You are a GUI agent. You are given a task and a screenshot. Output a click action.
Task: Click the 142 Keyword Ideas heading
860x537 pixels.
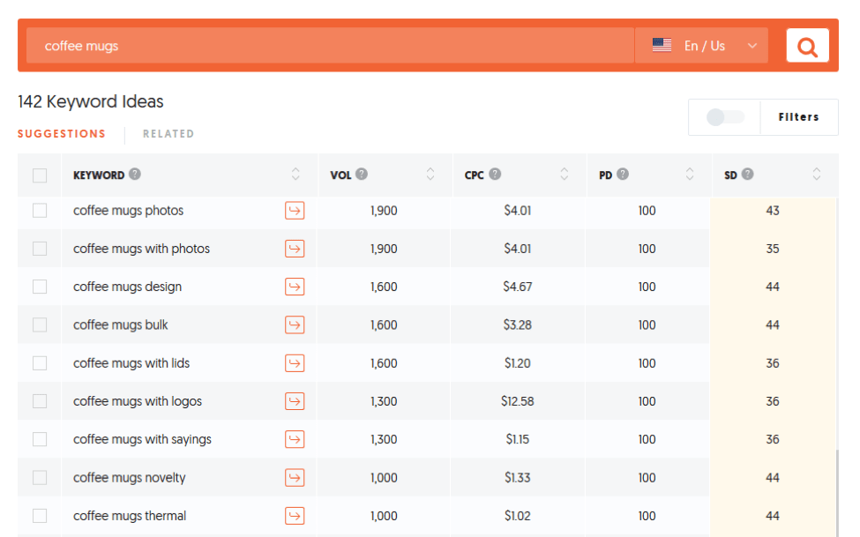[91, 101]
